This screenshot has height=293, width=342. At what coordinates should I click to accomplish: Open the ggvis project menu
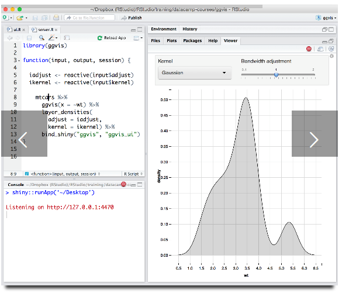tap(326, 18)
